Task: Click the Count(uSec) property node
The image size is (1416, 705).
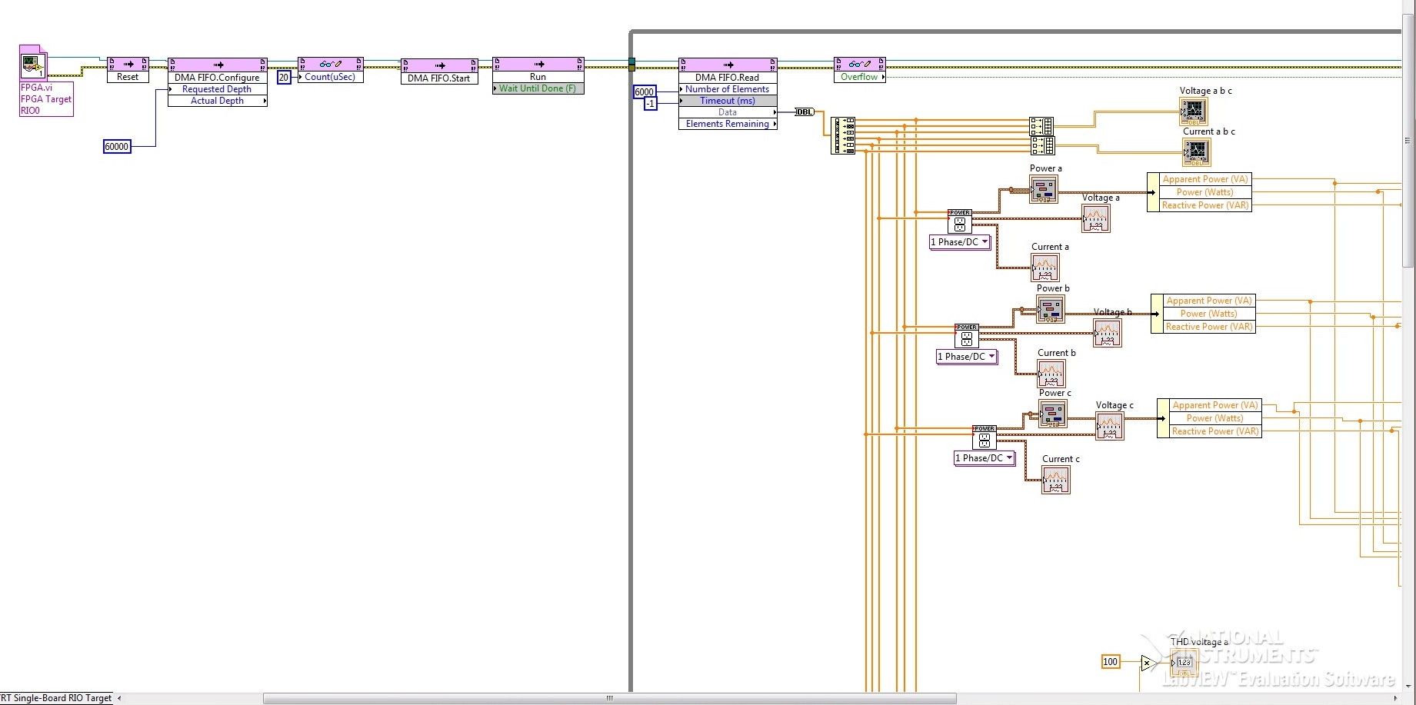Action: click(x=330, y=70)
